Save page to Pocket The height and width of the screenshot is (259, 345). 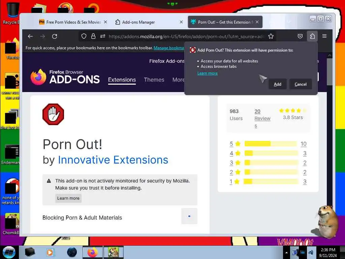(x=300, y=36)
